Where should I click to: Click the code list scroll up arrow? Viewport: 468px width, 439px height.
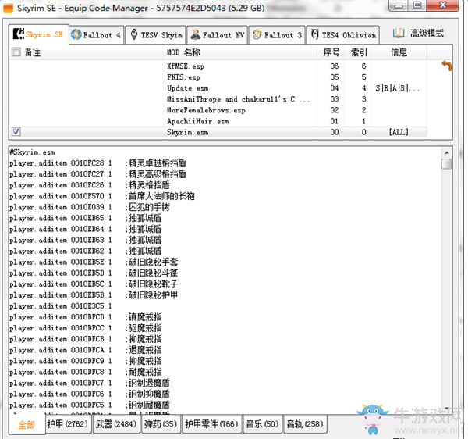[446, 152]
